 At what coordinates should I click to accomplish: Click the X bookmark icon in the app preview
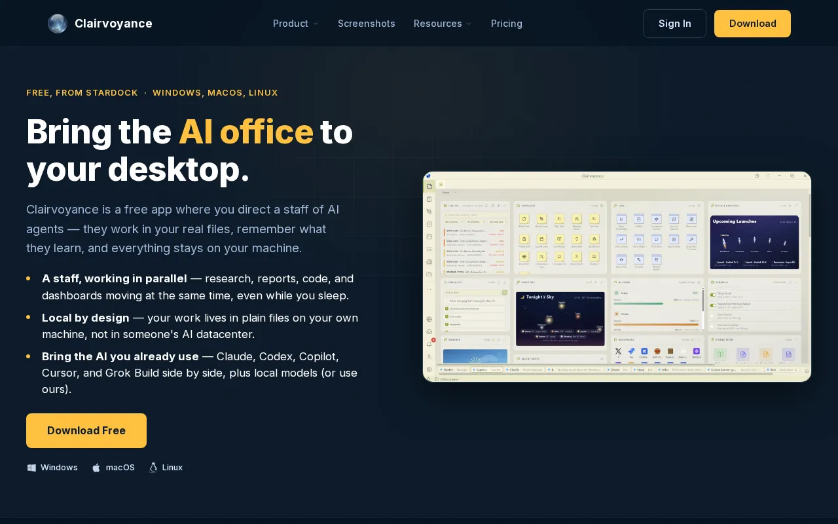coord(618,351)
